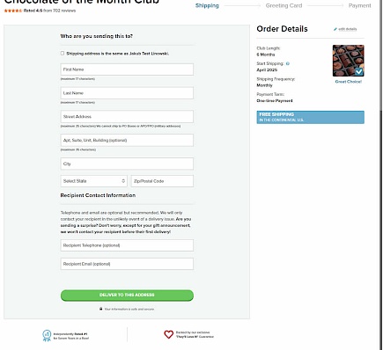The width and height of the screenshot is (383, 350).
Task: Click the pencil icon beside edit details
Action: point(335,29)
